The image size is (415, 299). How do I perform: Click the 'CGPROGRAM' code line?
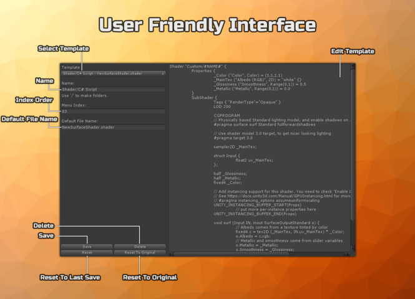tap(227, 115)
